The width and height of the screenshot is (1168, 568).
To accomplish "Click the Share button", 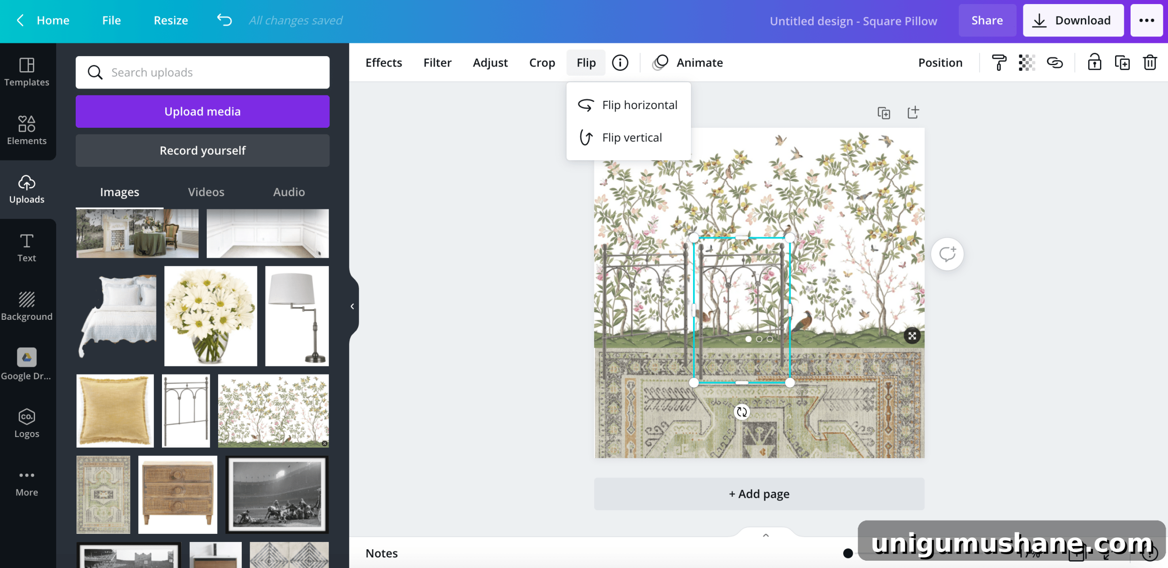I will click(x=987, y=20).
